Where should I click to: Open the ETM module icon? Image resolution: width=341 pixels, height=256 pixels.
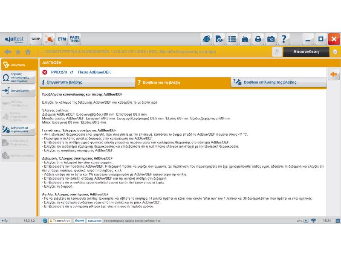pyautogui.click(x=62, y=39)
